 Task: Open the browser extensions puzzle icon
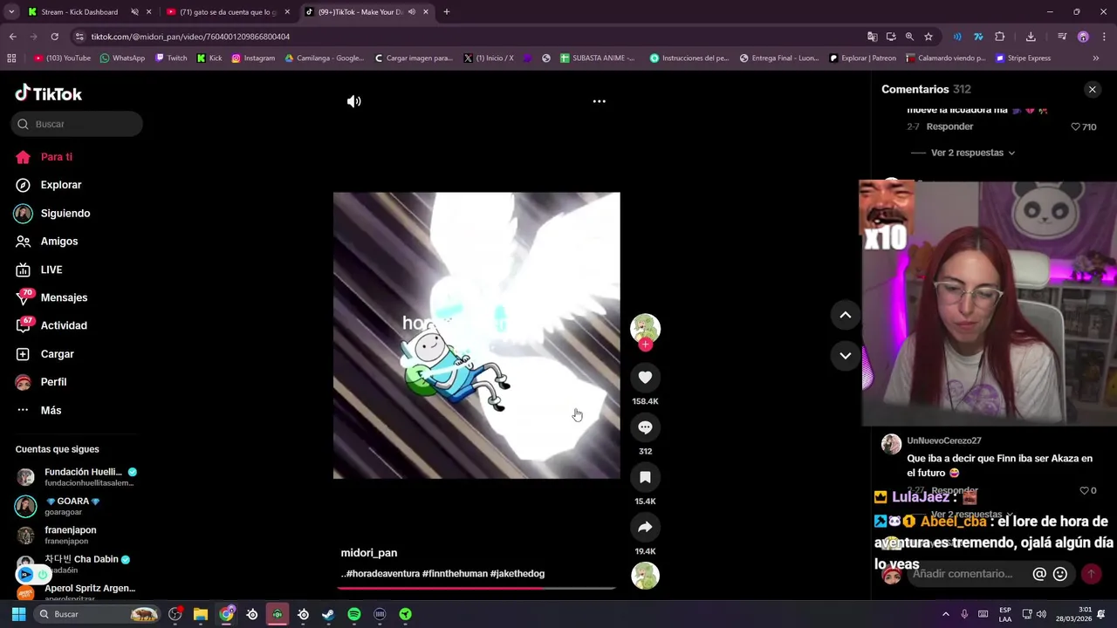(999, 37)
